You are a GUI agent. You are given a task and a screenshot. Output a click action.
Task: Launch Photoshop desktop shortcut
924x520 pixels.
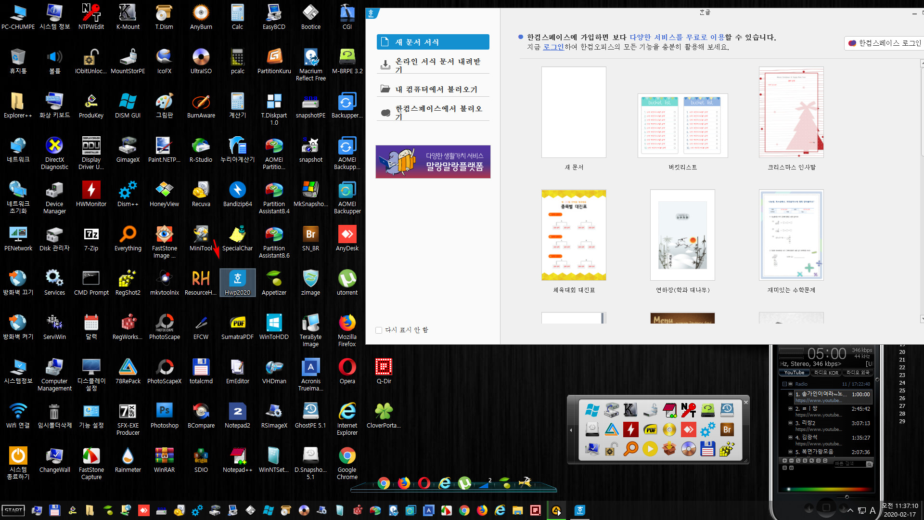(164, 416)
